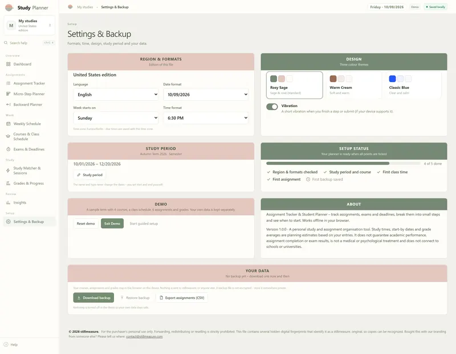The image size is (456, 354).
Task: Click Start guided setup
Action: [144, 223]
